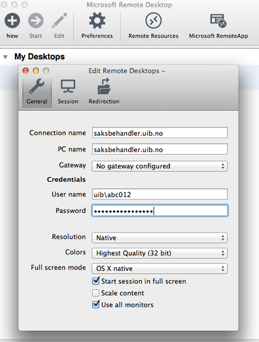Image resolution: width=259 pixels, height=342 pixels.
Task: Uncheck Start session in full screen
Action: pos(96,281)
